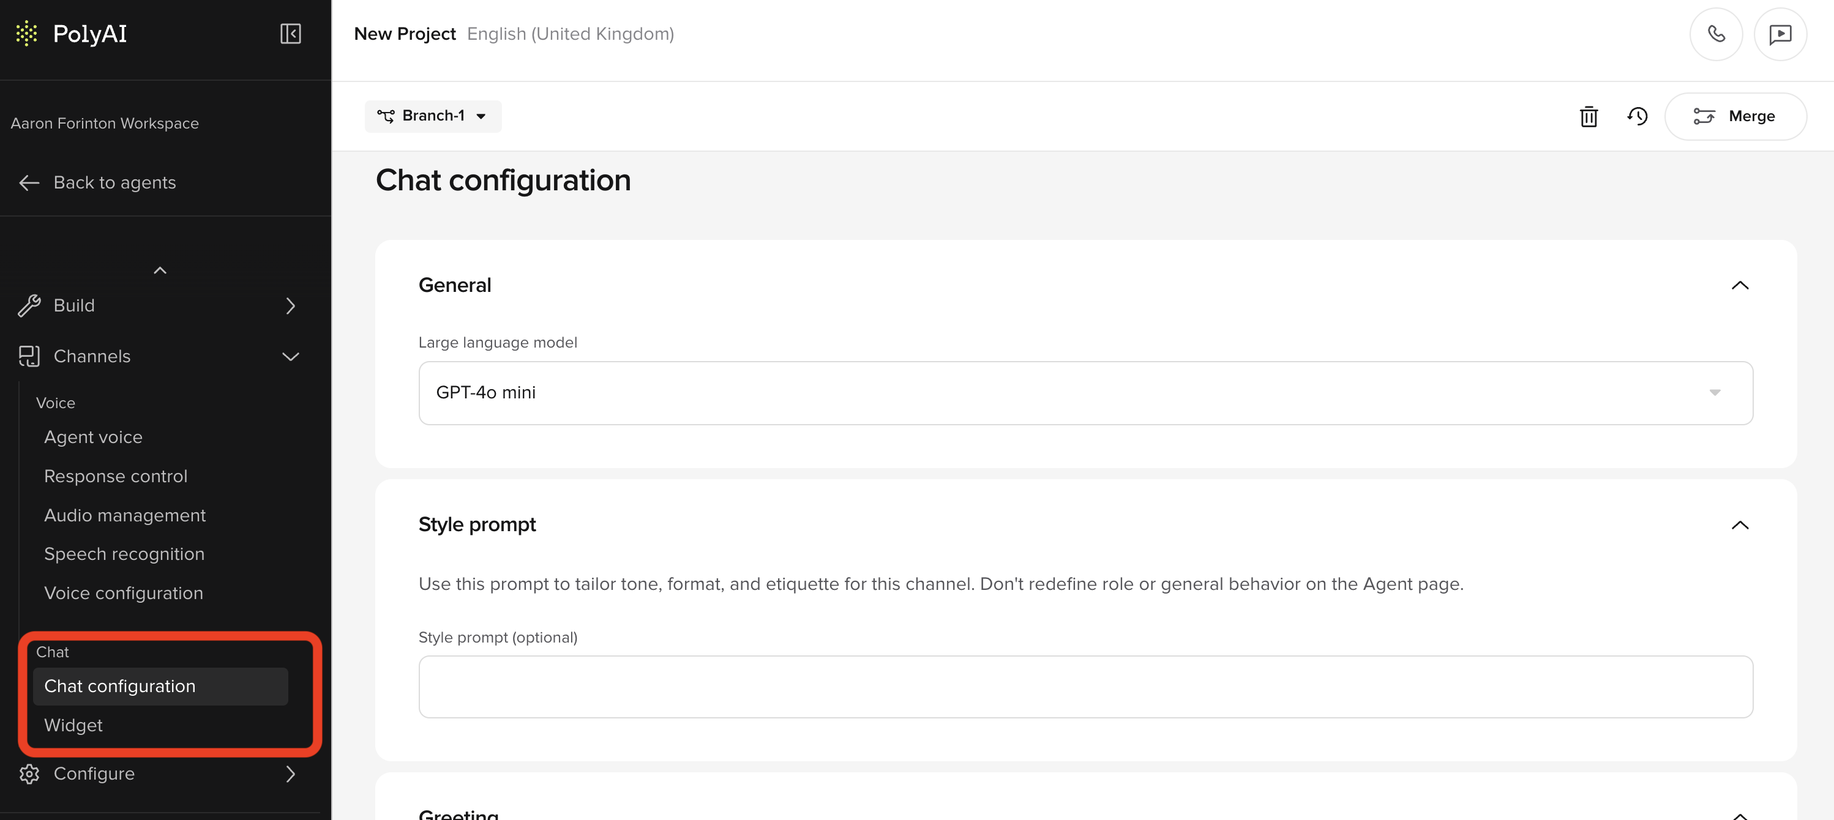
Task: Open version history via the clock icon
Action: click(1637, 116)
